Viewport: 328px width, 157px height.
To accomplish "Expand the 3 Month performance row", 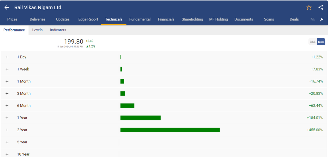I will point(7,93).
